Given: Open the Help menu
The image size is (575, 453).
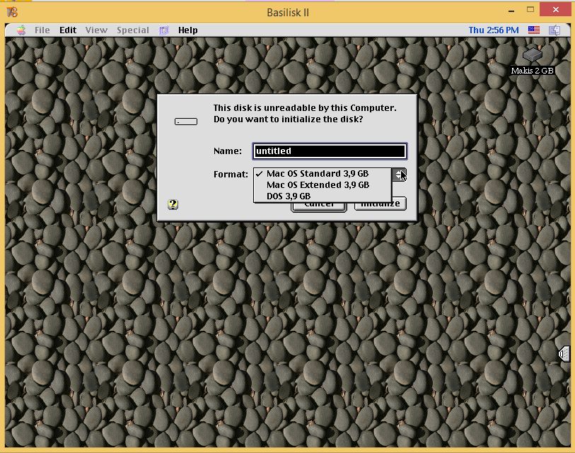Looking at the screenshot, I should (187, 30).
